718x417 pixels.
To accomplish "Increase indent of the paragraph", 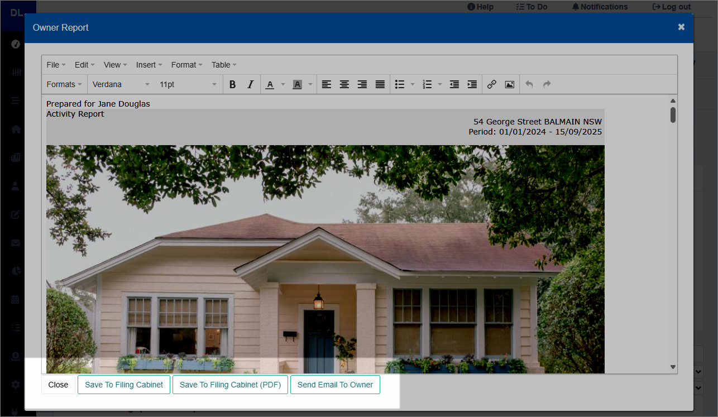I will (472, 84).
